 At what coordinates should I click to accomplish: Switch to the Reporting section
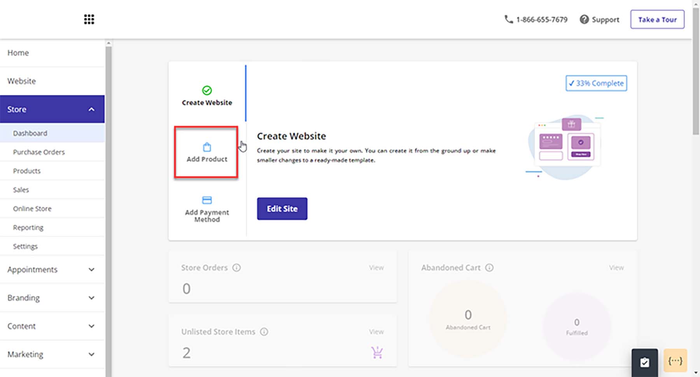coord(28,227)
